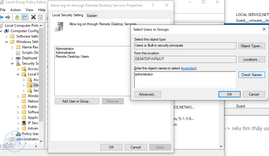The height and width of the screenshot is (156, 269).
Task: Click the Properties toolbar icon
Action: coord(40,17)
